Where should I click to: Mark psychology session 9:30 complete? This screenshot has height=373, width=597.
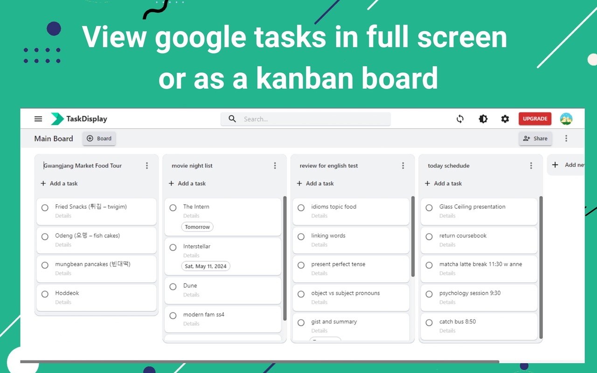[429, 294]
